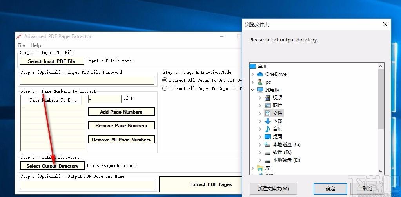This screenshot has width=401, height=197.
Task: Cancel with the 取消 button
Action: [x=368, y=189]
